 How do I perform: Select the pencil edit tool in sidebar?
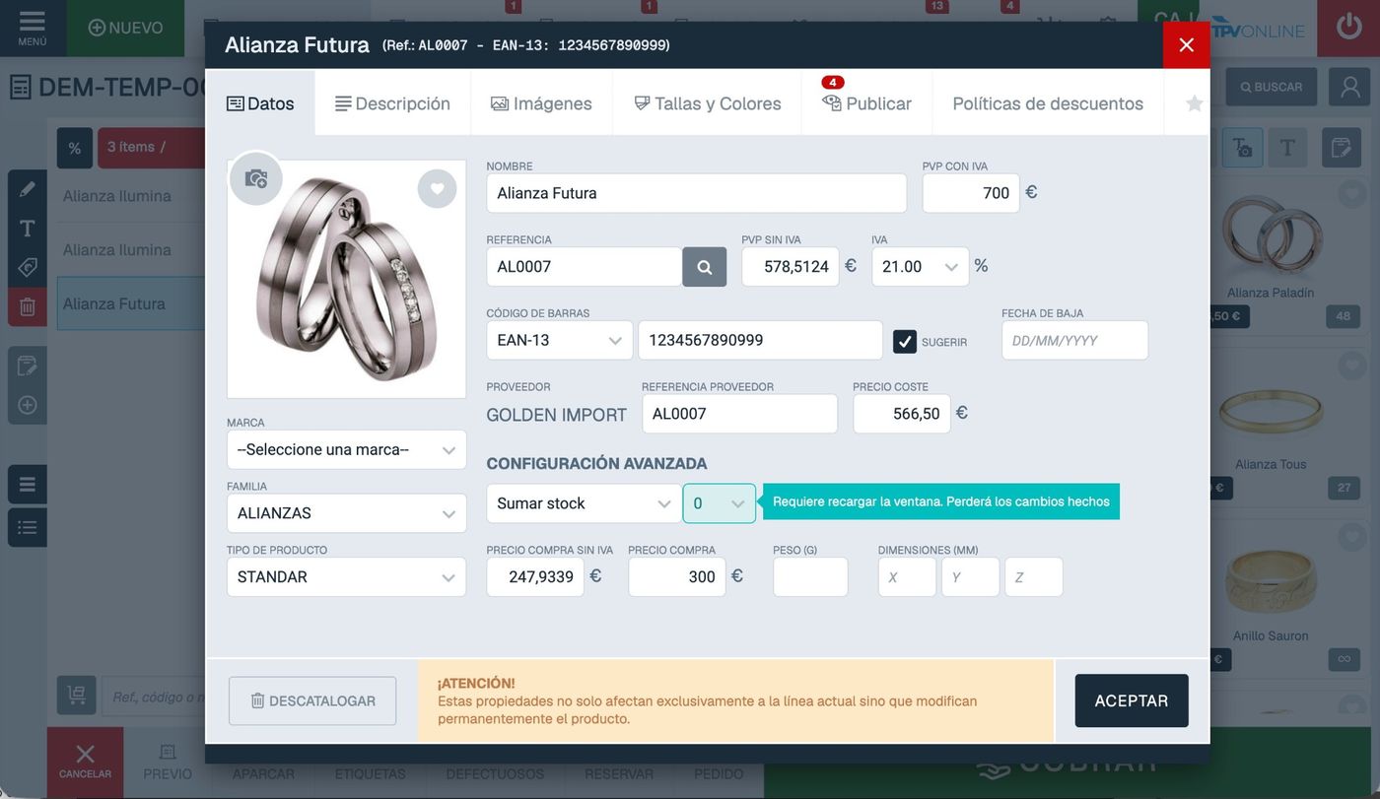(x=28, y=188)
